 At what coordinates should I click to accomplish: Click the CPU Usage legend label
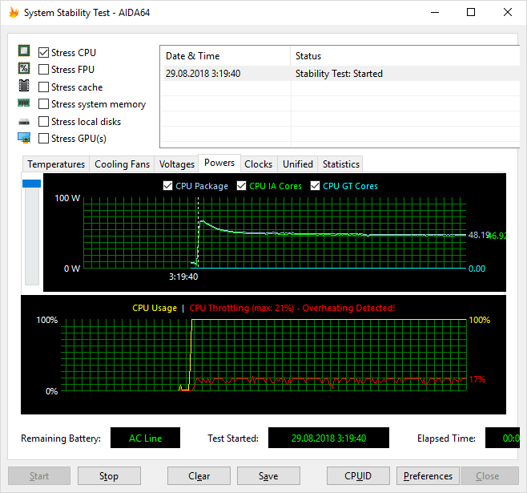click(155, 308)
